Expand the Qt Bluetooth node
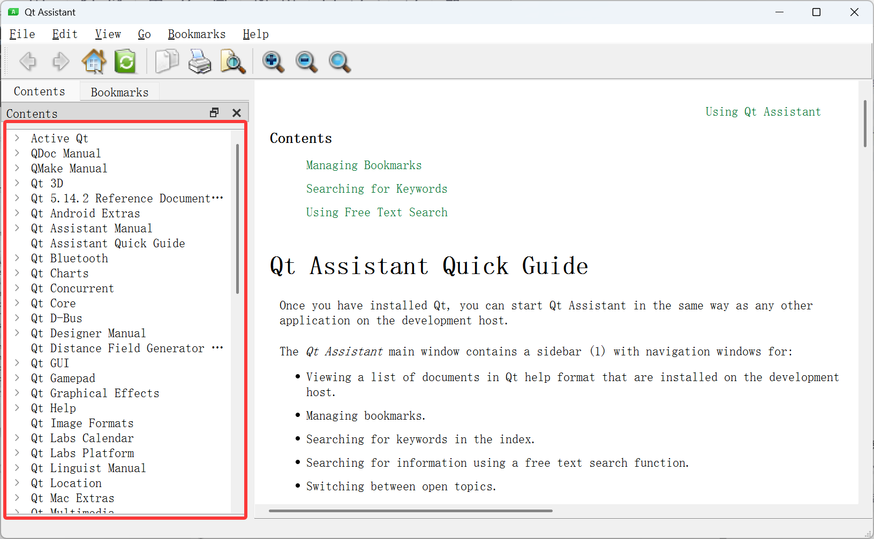The image size is (874, 539). (17, 258)
